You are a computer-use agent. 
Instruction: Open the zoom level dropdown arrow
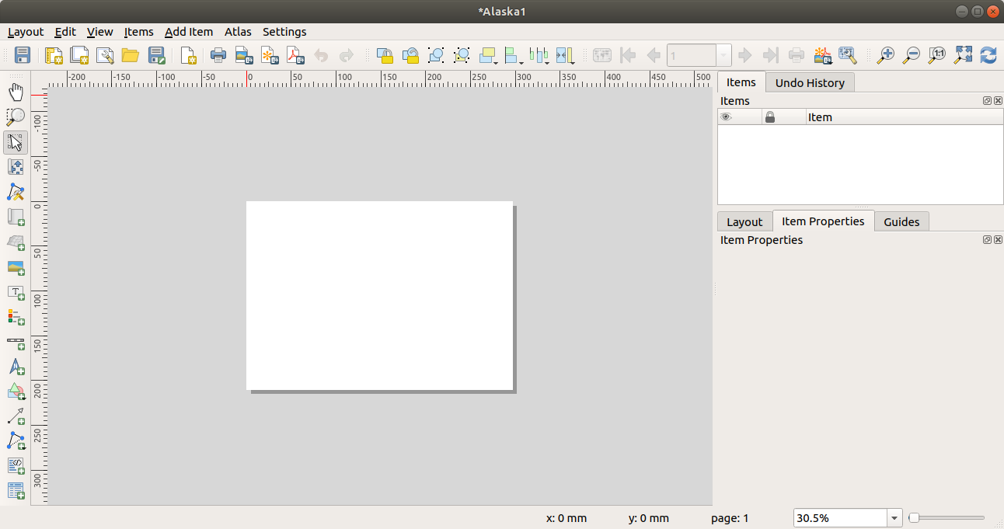895,518
